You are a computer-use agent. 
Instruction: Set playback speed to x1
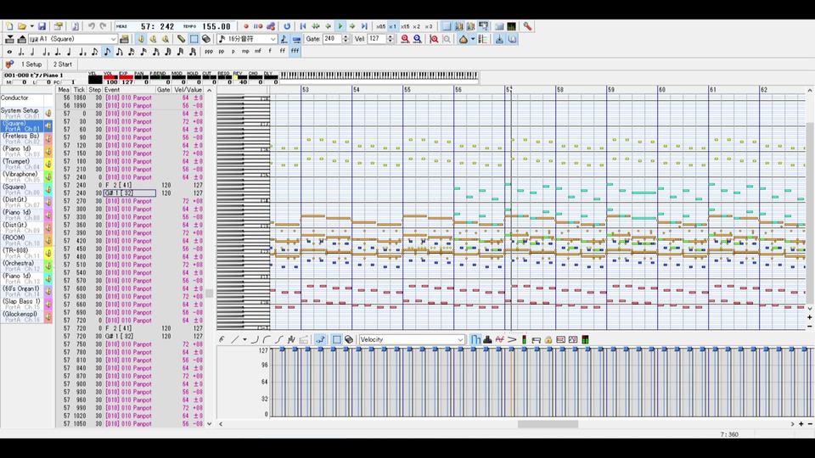[393, 26]
